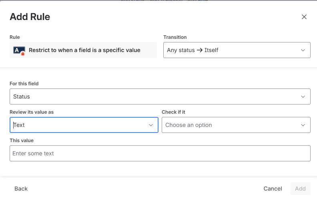Close the Add Rule dialog
The width and height of the screenshot is (317, 199).
[x=304, y=17]
